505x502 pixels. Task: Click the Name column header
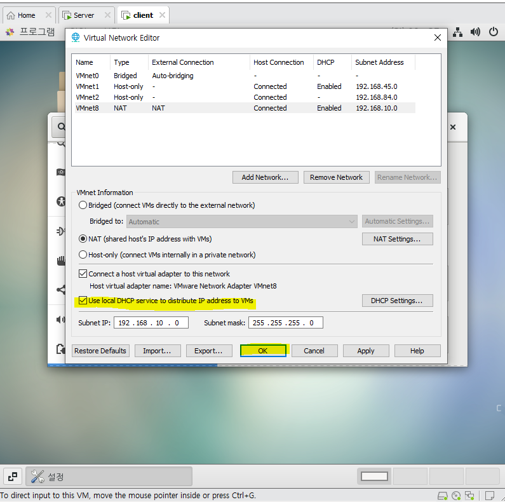point(91,62)
